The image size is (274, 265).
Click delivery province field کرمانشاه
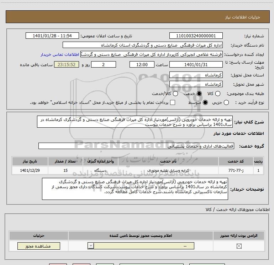coord(196,75)
